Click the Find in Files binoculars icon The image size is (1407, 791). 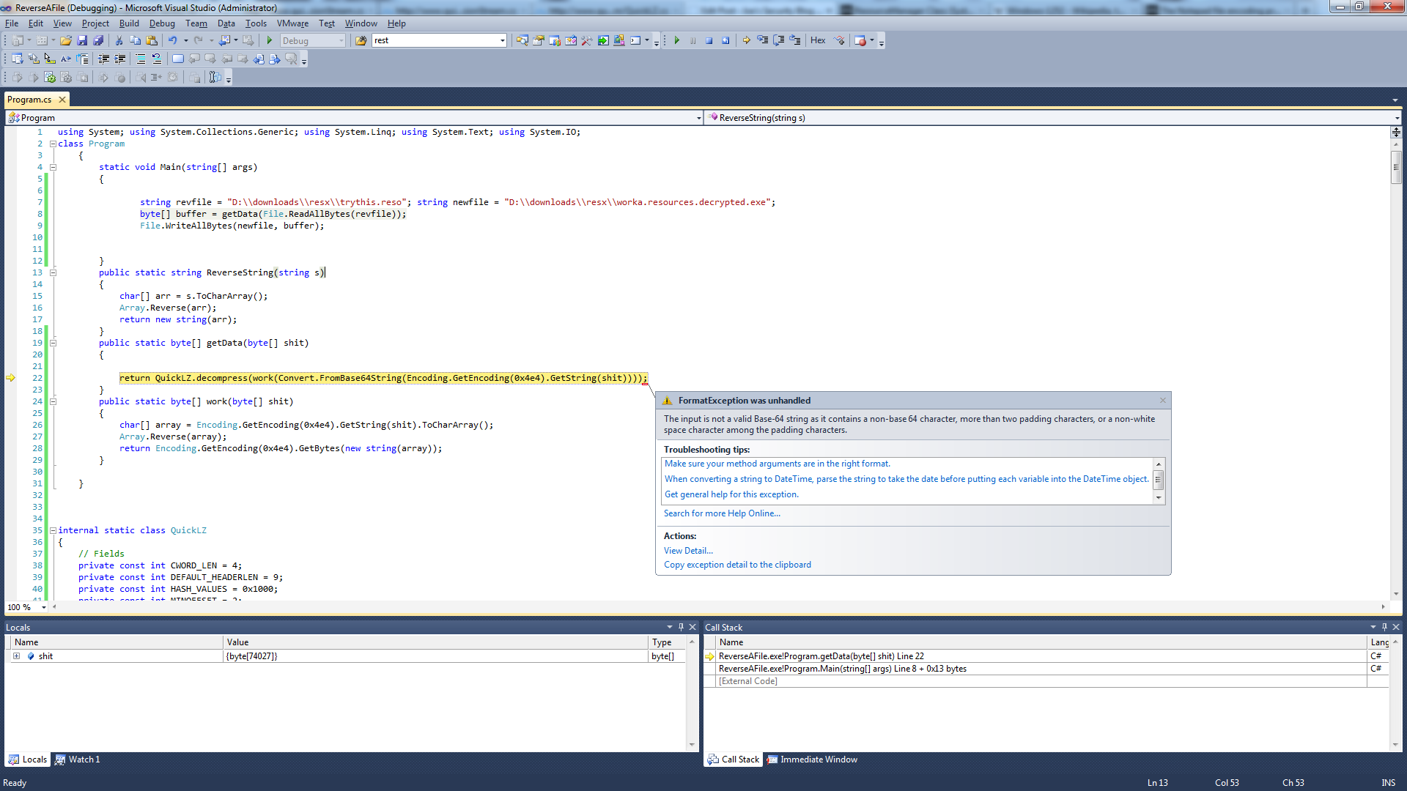[361, 40]
